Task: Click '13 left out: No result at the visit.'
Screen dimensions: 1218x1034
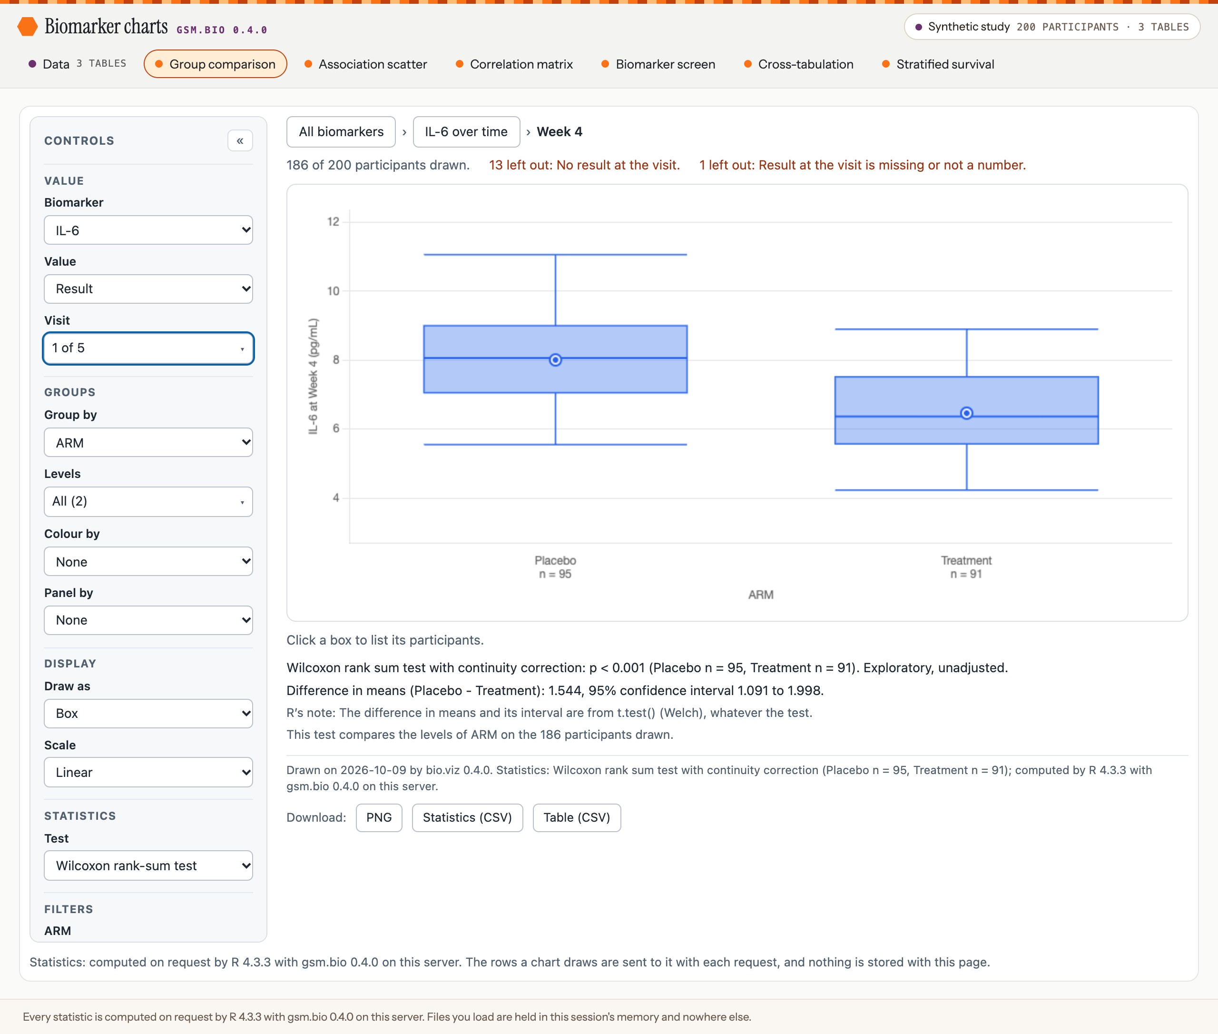Action: click(x=585, y=165)
